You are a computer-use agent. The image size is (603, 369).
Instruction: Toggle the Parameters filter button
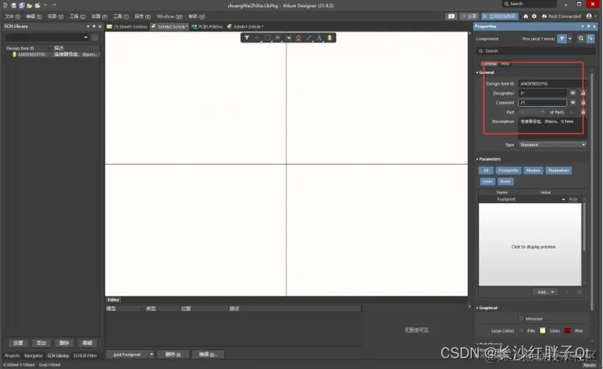pyautogui.click(x=558, y=170)
